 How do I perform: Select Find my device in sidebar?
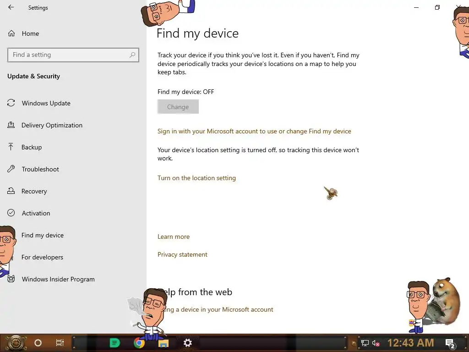[43, 235]
